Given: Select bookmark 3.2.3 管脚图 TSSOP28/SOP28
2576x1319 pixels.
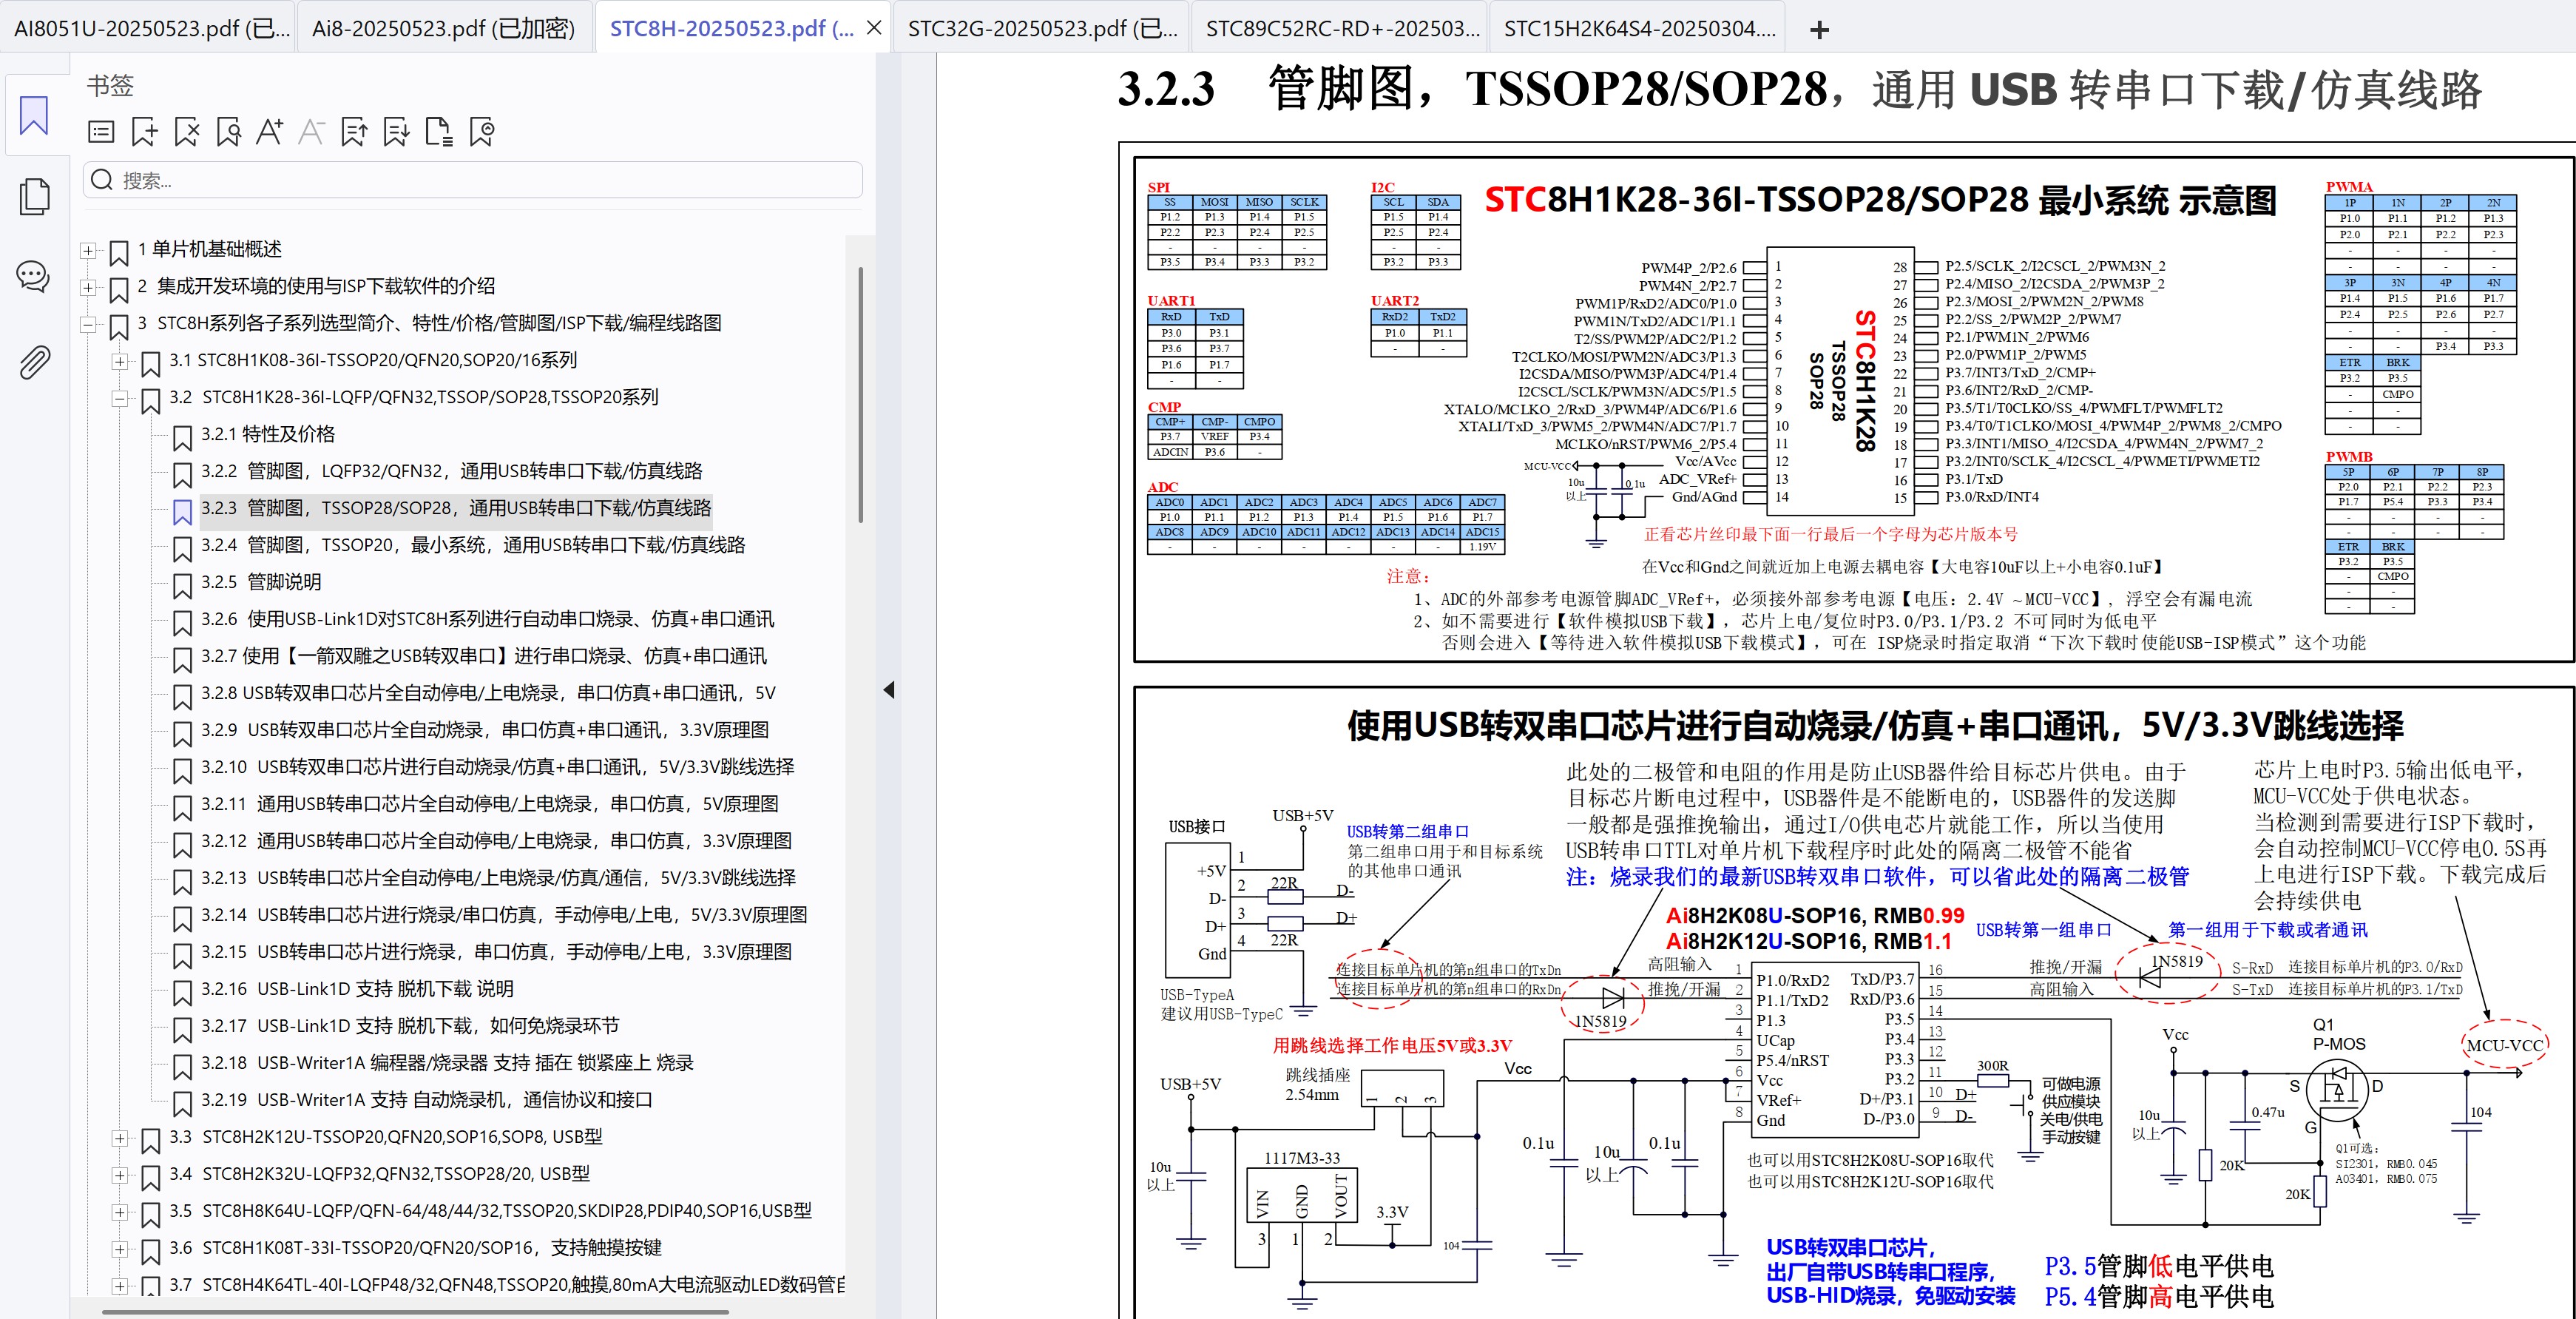Looking at the screenshot, I should (456, 508).
